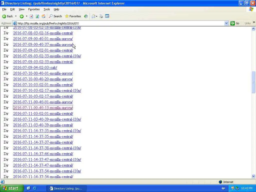Open 2016-07-11-03-02-01-mozilla-central/ link
The width and height of the screenshot is (256, 192).
coord(43,113)
